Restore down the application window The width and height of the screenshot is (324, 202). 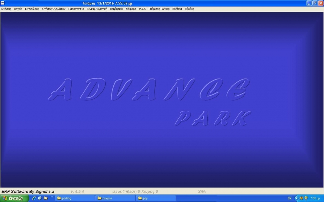point(315,3)
